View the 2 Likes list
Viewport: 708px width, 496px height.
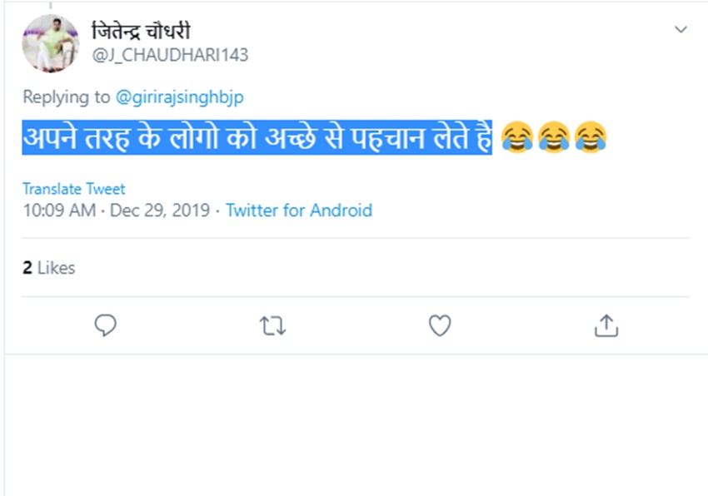point(49,268)
